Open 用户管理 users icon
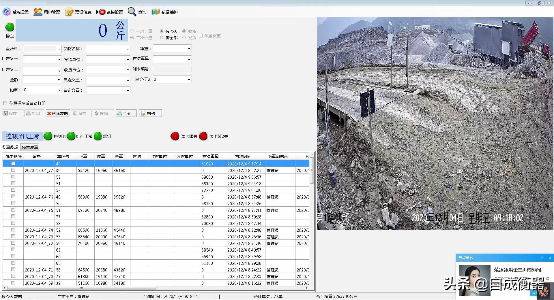 (x=38, y=12)
